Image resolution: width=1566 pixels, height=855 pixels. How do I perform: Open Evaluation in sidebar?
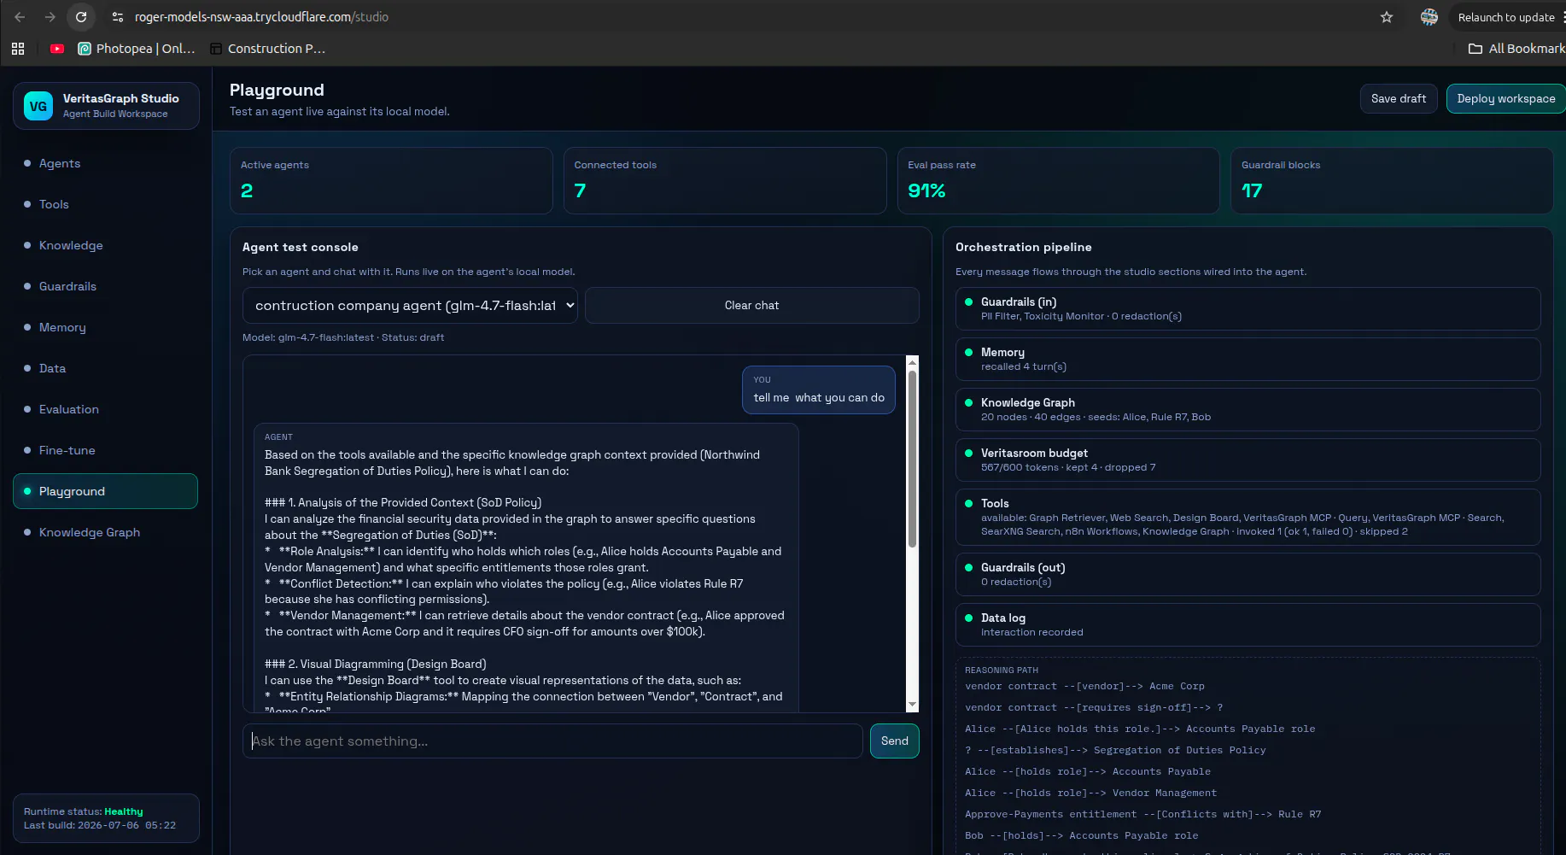coord(105,409)
